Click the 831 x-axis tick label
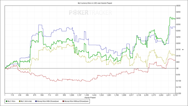The image size is (188, 106). 57,95
